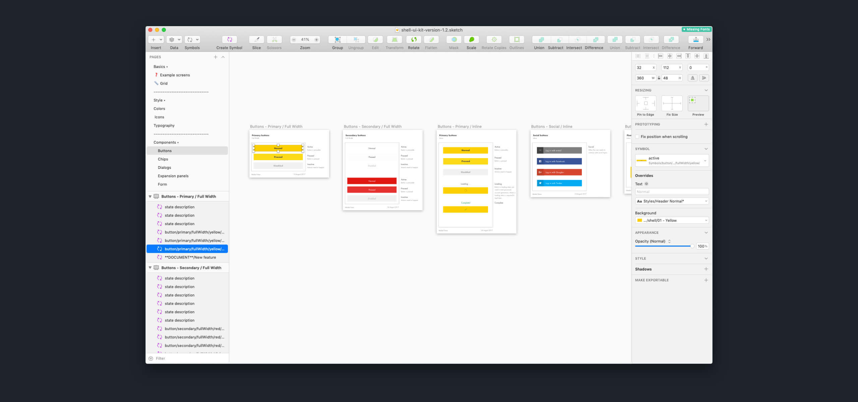Add a shadow style

point(707,269)
